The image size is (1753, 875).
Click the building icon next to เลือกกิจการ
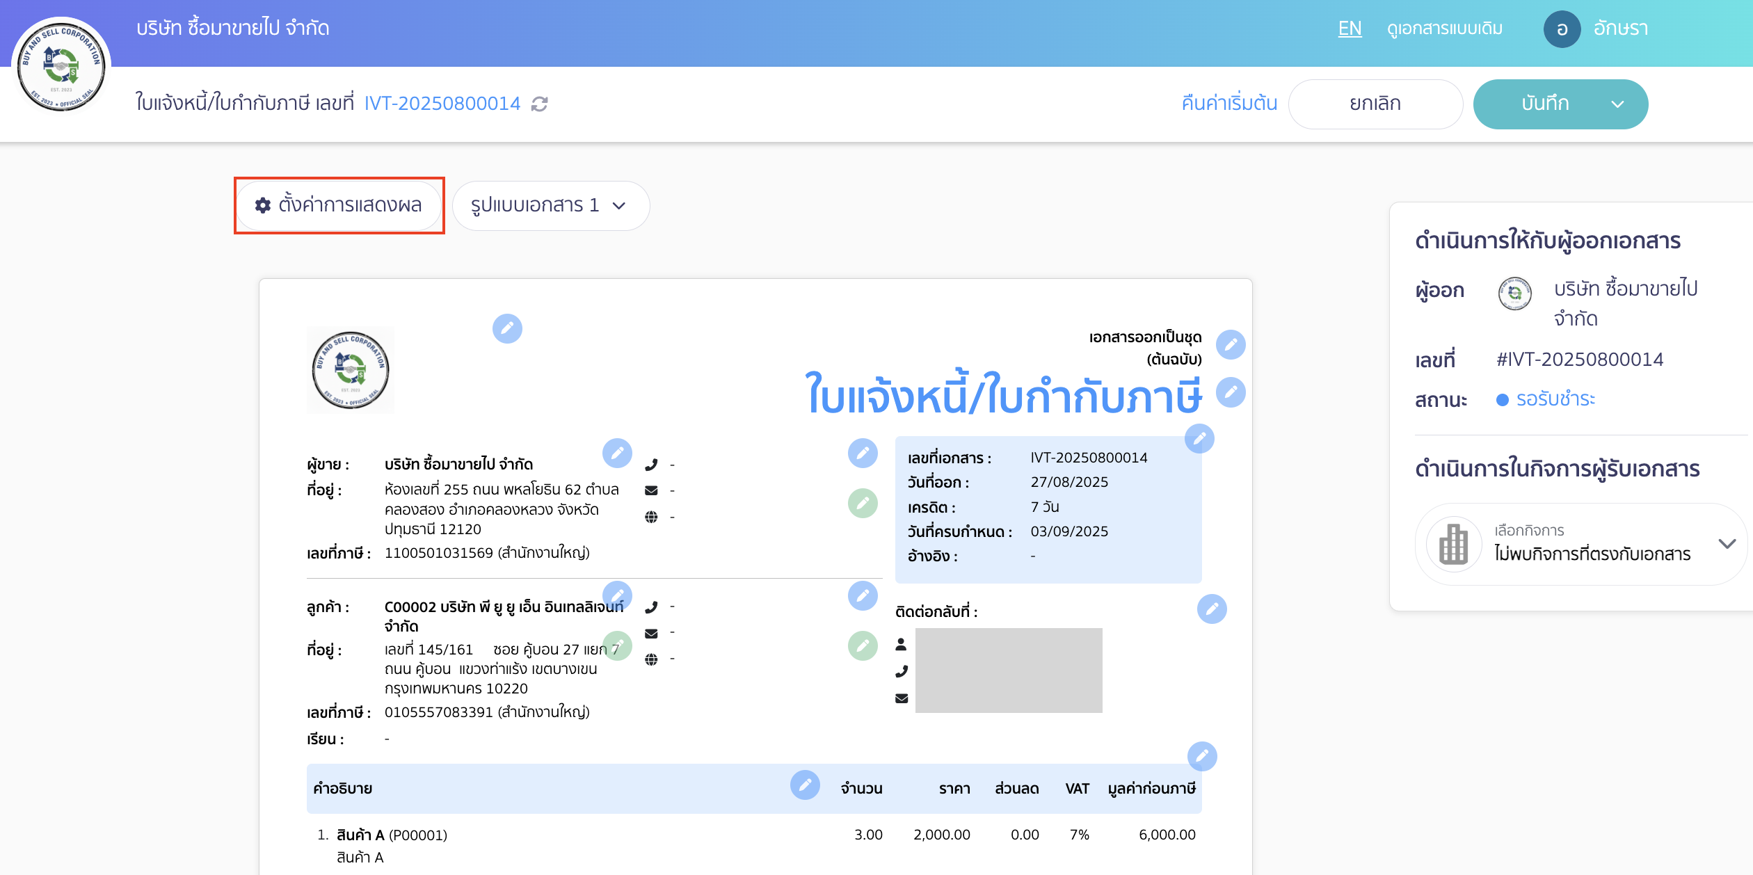tap(1452, 544)
